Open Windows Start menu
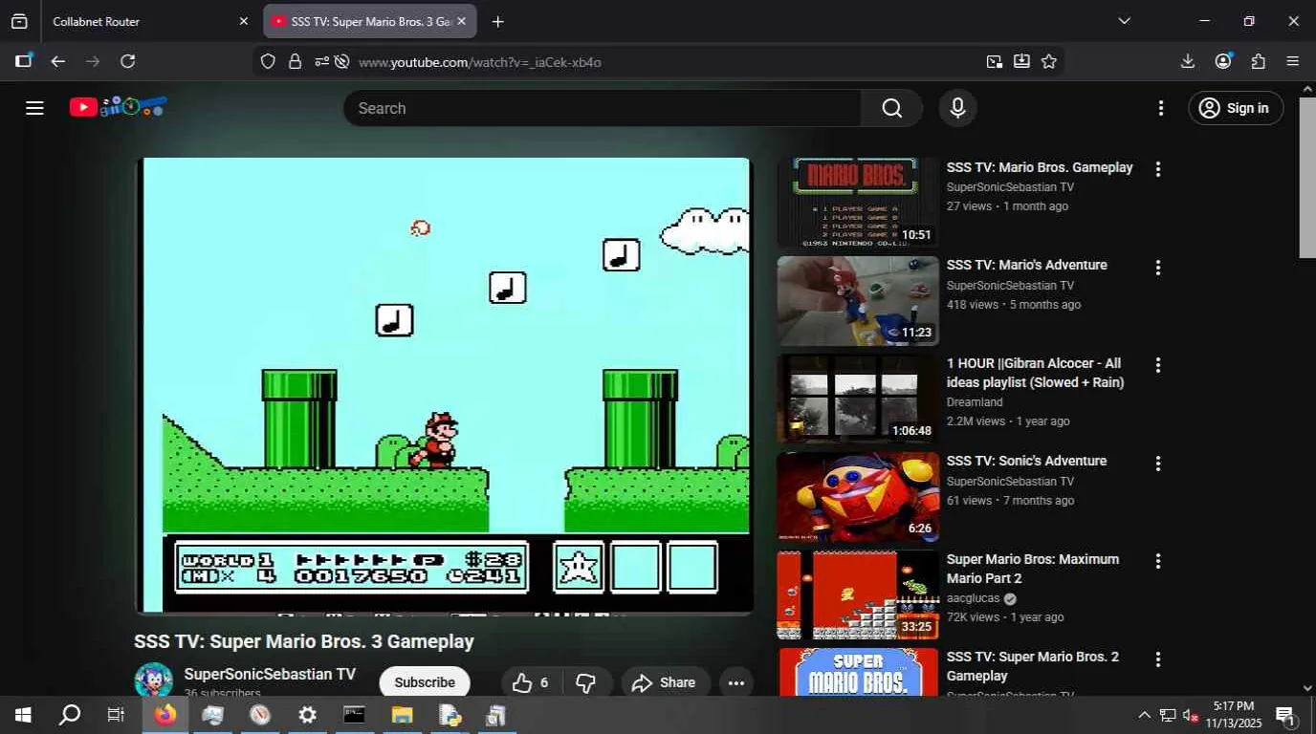 click(23, 715)
